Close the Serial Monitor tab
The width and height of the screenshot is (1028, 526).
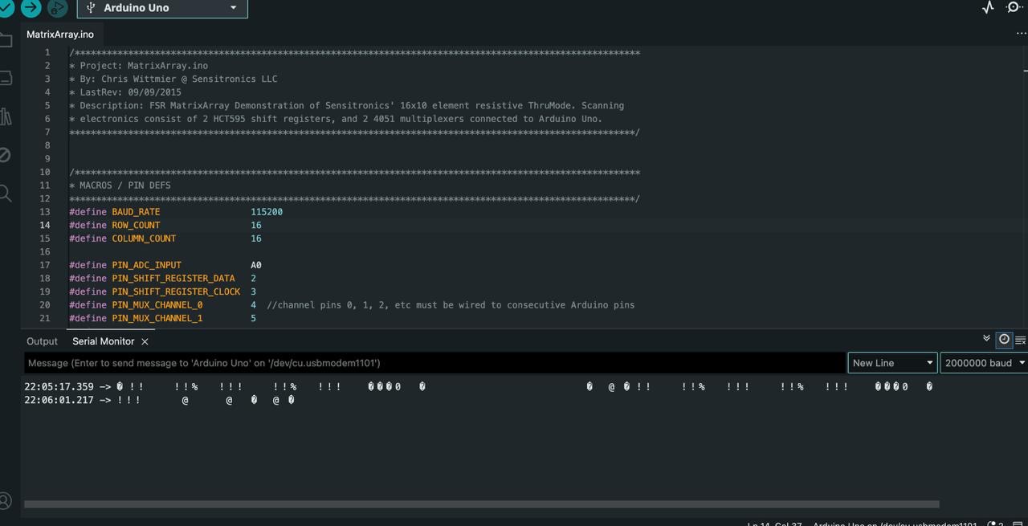145,341
